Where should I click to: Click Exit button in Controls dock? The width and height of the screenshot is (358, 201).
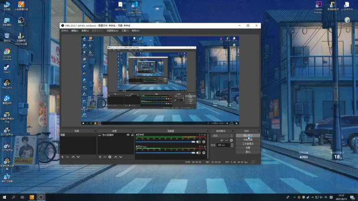(248, 152)
